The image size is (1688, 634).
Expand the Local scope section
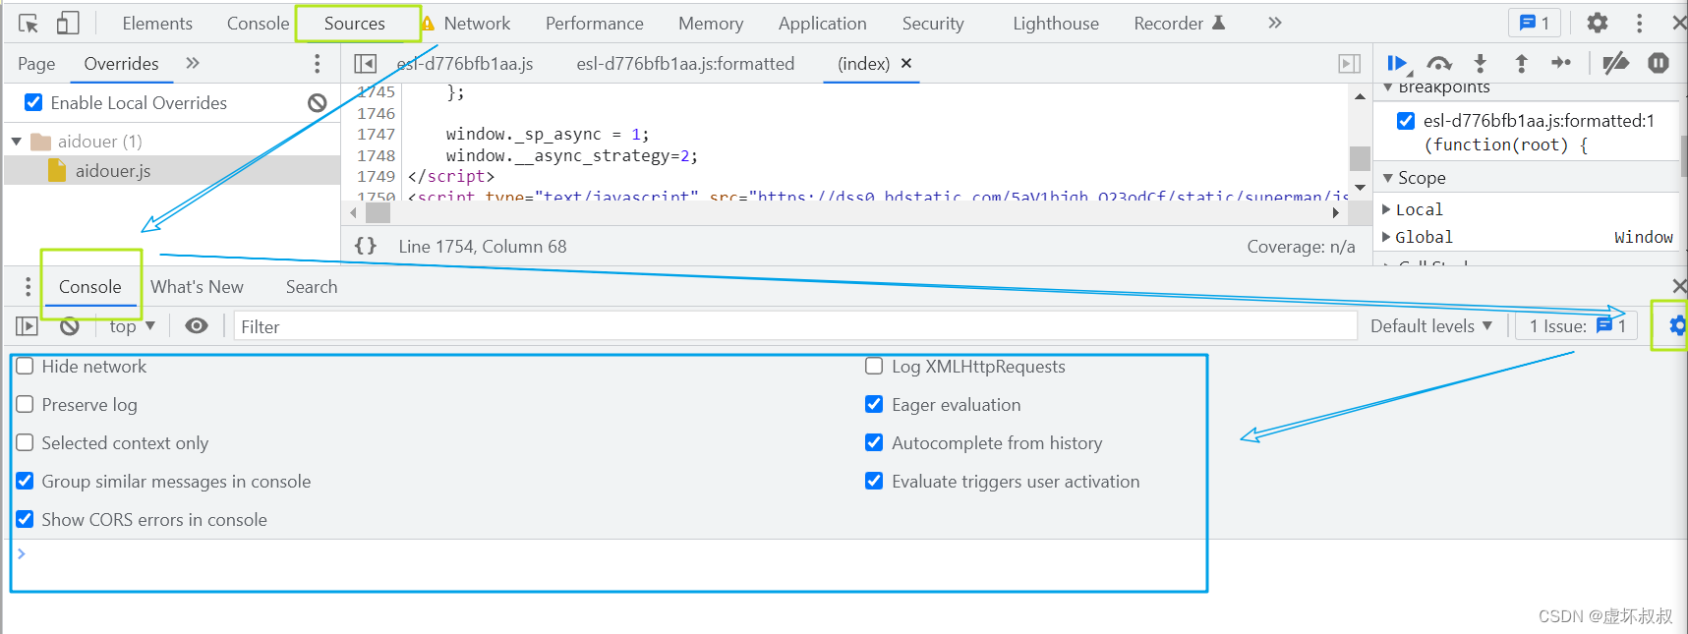pyautogui.click(x=1386, y=209)
